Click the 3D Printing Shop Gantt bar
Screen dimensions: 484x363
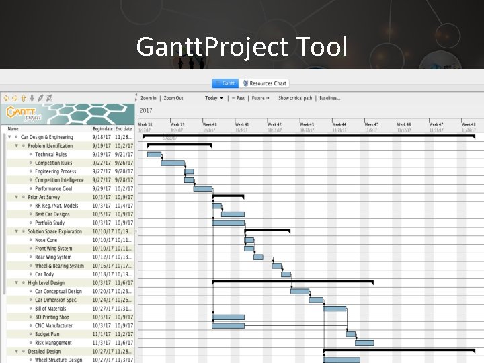(228, 317)
